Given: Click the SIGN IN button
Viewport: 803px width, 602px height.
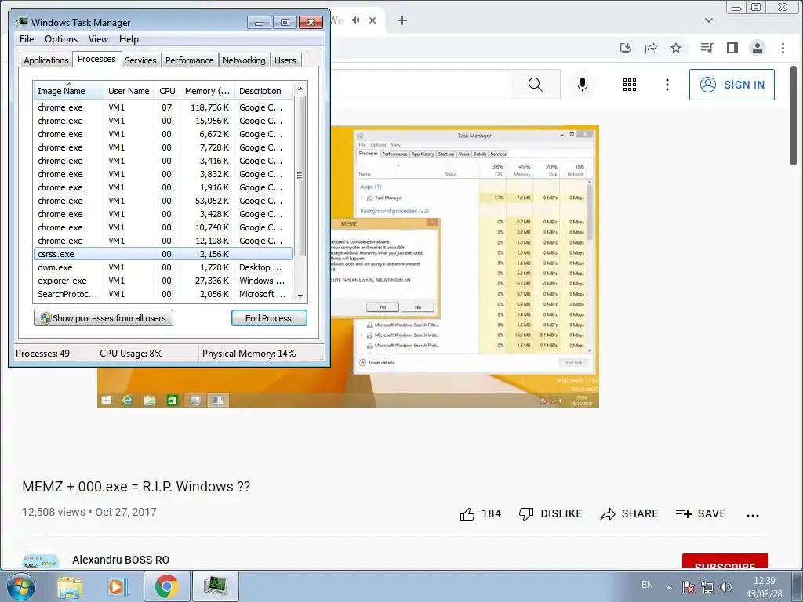Looking at the screenshot, I should pos(732,85).
